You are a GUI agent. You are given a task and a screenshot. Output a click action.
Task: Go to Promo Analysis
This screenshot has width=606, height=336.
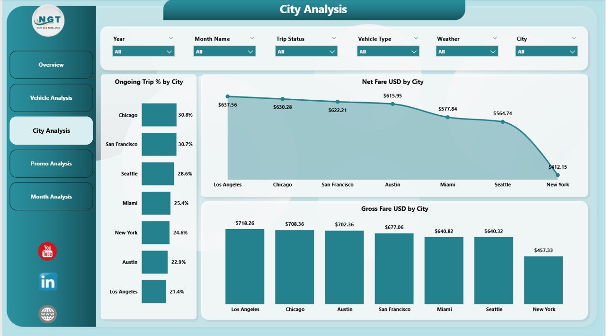[x=51, y=164]
